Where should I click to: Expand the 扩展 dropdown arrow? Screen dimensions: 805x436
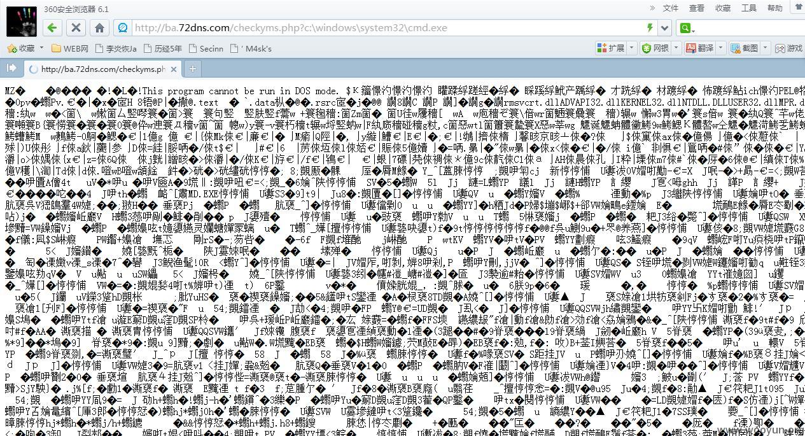pos(631,48)
